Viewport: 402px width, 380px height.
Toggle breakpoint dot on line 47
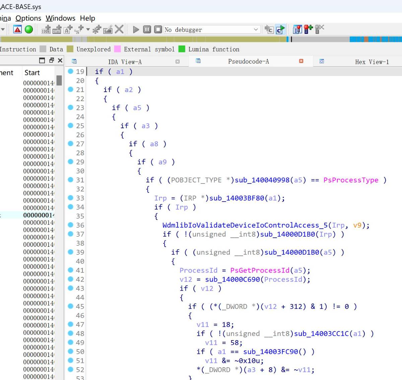pyautogui.click(x=70, y=324)
